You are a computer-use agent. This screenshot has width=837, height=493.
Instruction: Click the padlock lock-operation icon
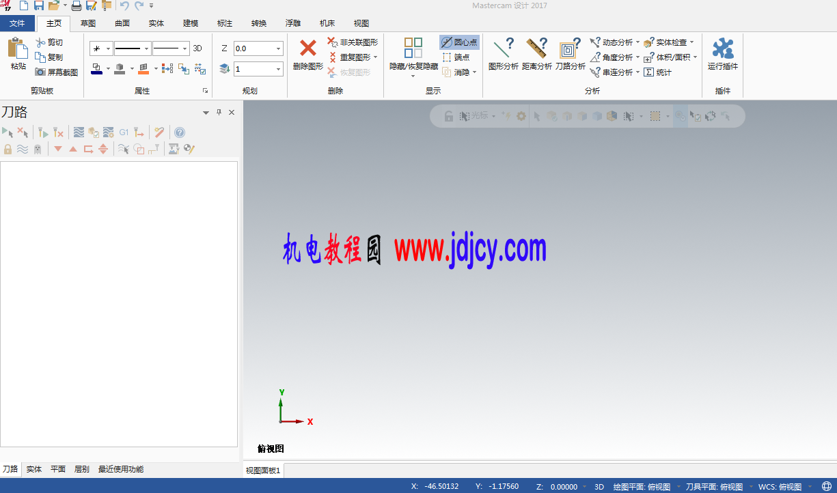coord(8,148)
